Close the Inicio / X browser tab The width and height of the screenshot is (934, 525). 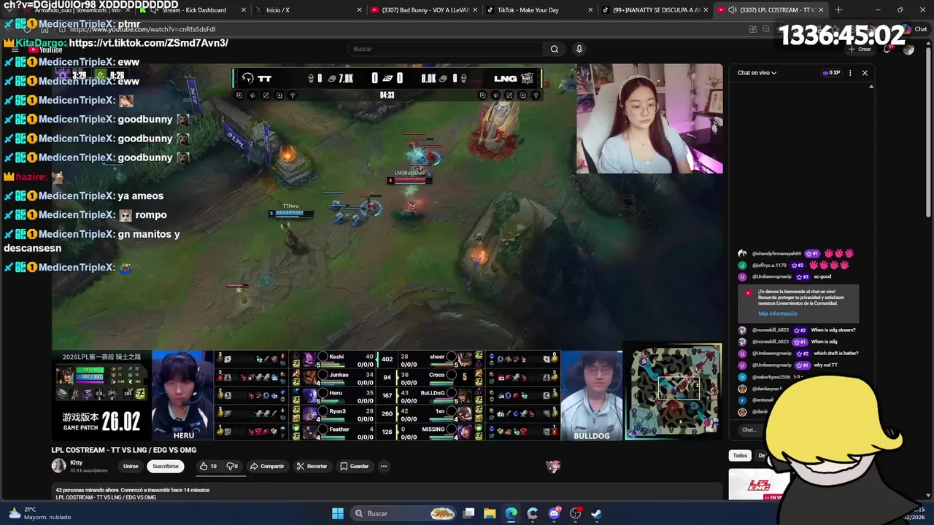tap(359, 10)
